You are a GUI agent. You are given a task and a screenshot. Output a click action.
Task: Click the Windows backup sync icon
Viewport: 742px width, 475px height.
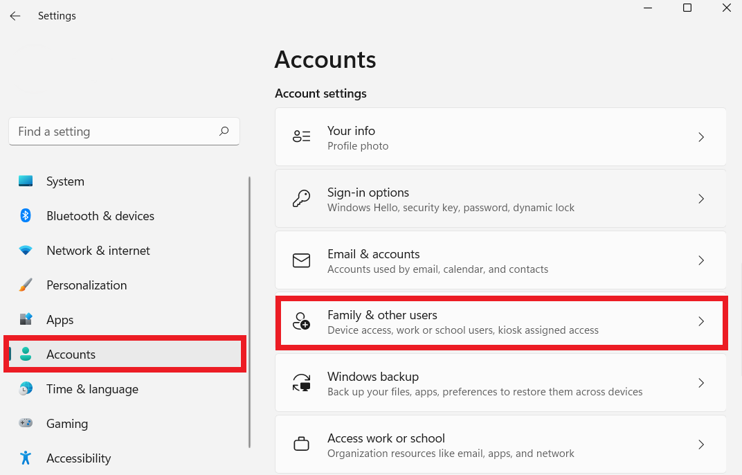pos(302,383)
